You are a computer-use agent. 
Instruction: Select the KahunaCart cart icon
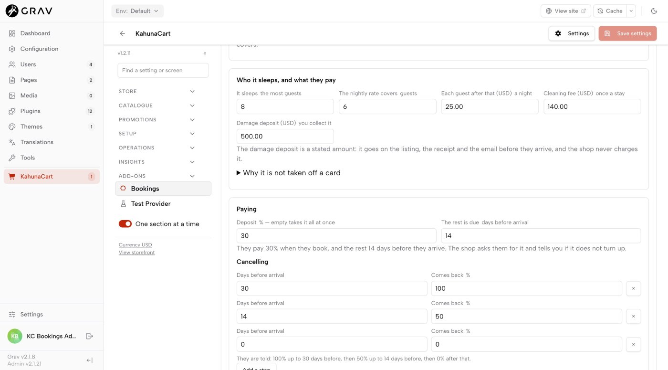pyautogui.click(x=12, y=177)
